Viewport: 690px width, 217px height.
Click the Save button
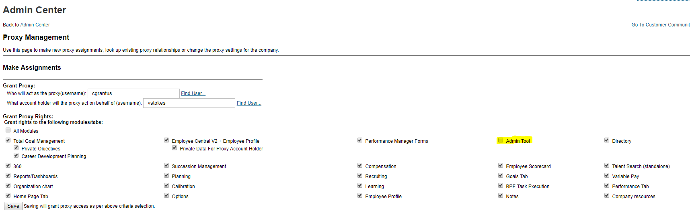click(x=13, y=206)
